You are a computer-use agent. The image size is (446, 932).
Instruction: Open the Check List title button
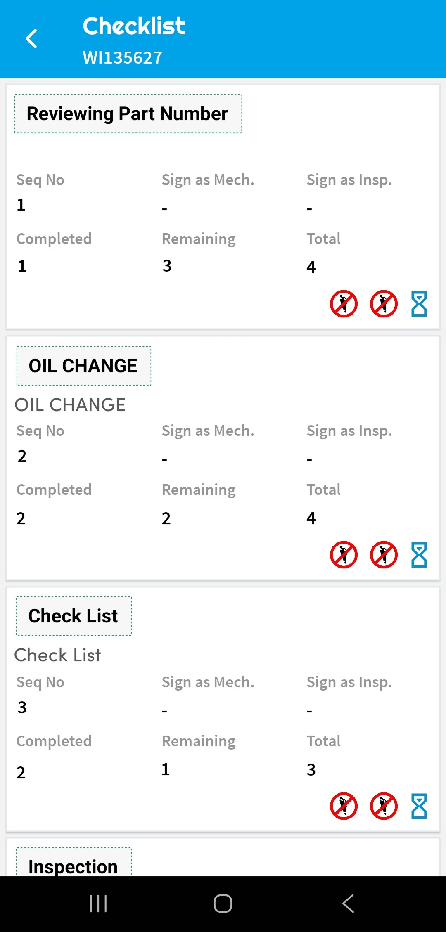pos(74,616)
